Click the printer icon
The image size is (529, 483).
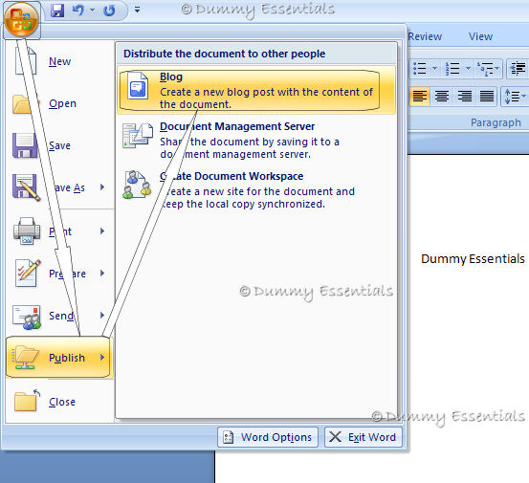click(x=27, y=231)
